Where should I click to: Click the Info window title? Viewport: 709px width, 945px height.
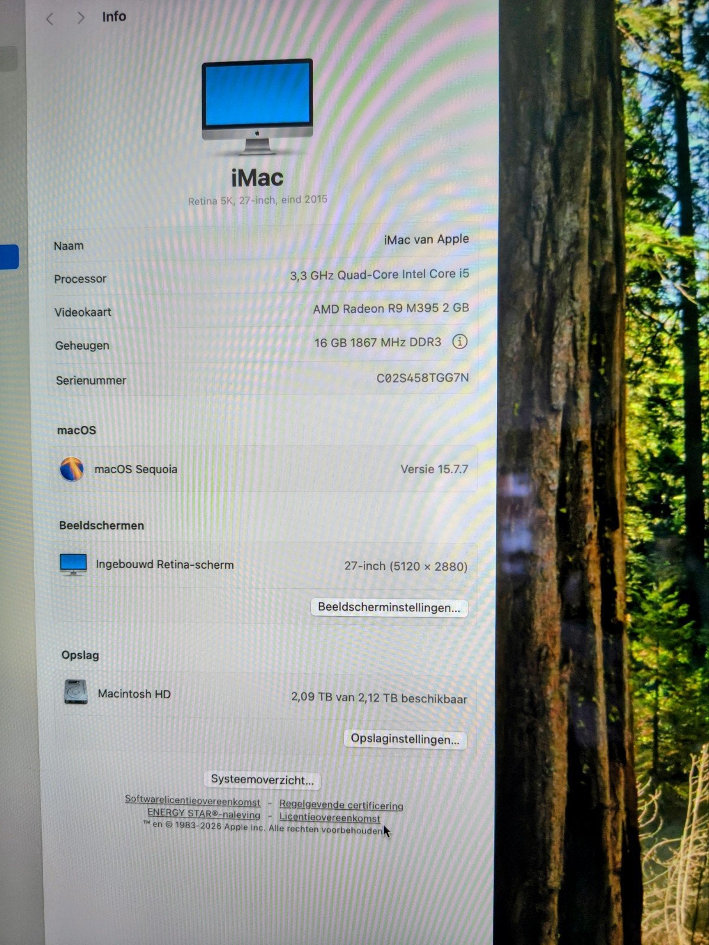click(114, 17)
